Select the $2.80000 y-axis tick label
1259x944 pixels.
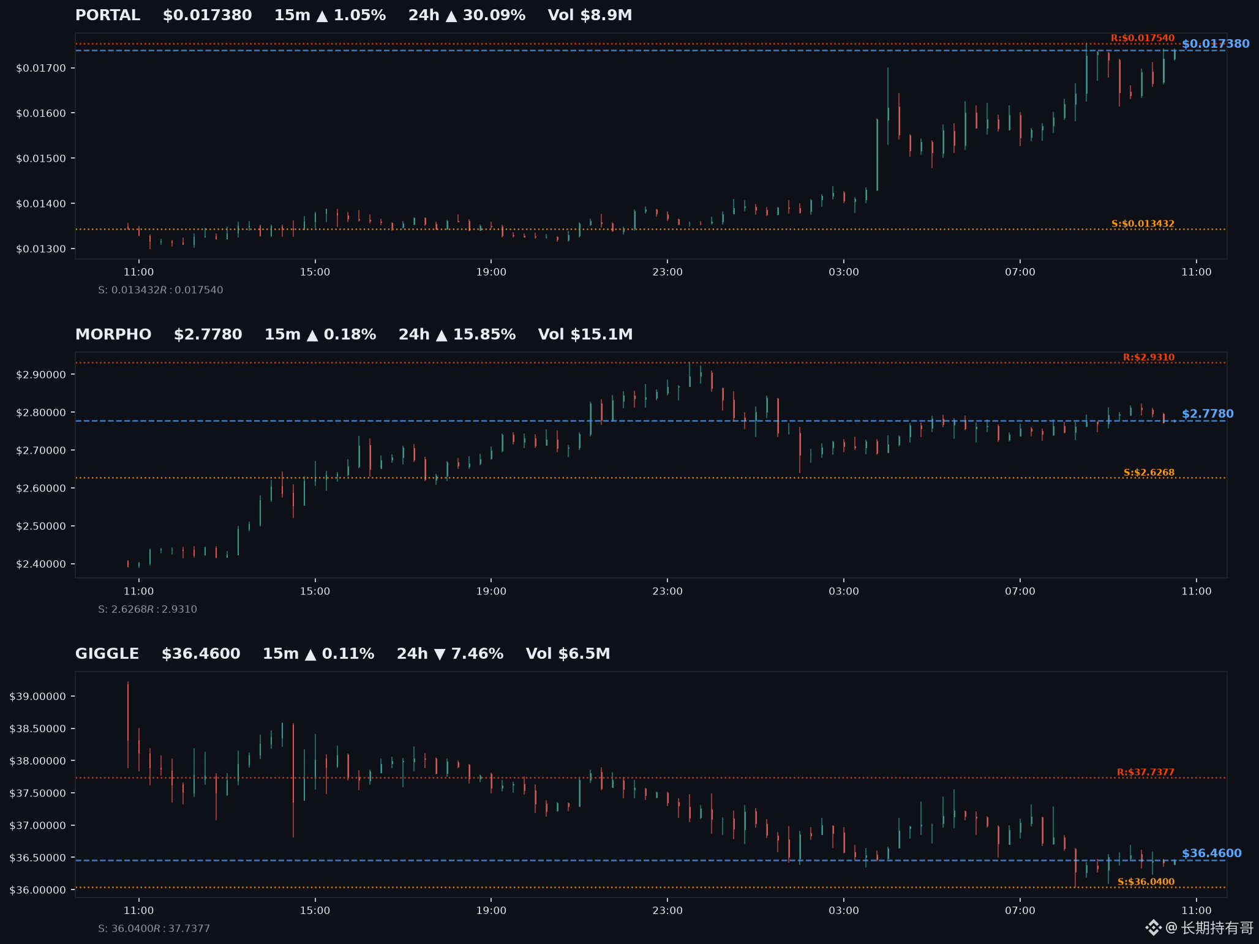pos(41,413)
